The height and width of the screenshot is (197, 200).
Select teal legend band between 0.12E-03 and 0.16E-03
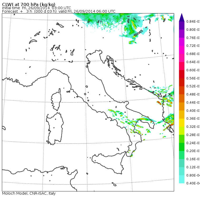point(182,163)
